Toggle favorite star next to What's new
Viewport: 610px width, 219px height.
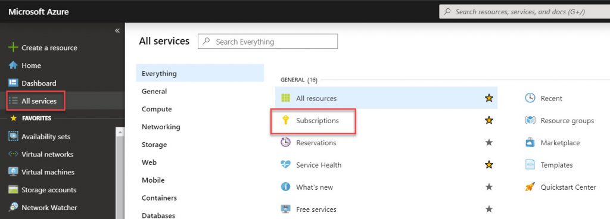pos(489,187)
